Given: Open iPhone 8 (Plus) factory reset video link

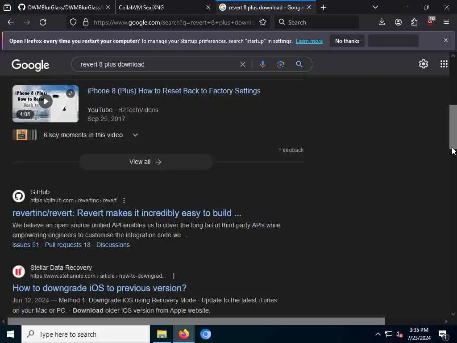Looking at the screenshot, I should [174, 91].
